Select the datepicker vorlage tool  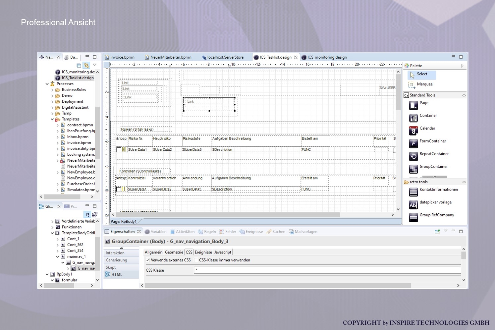(x=435, y=202)
